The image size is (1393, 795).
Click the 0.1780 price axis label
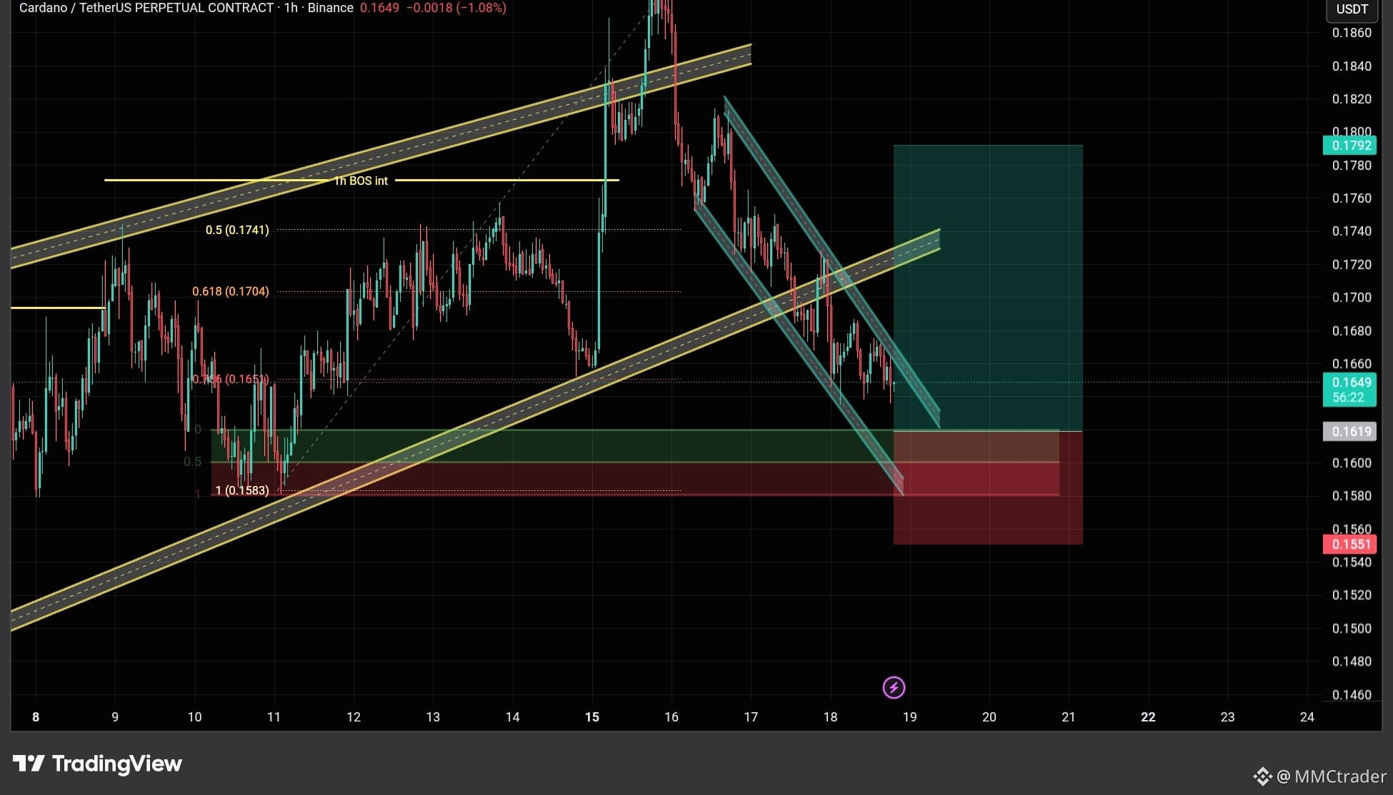[x=1352, y=166]
